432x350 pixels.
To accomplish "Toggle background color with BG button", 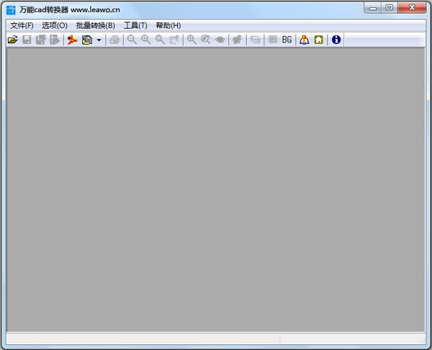I will point(287,40).
